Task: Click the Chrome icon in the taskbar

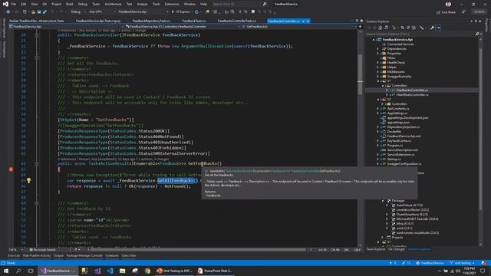Action: (x=147, y=271)
